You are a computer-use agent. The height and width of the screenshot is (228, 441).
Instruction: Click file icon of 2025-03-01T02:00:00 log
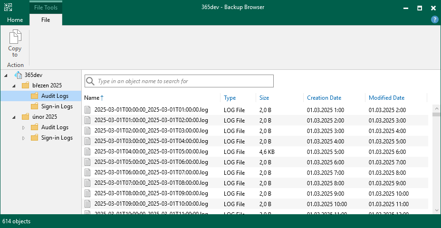88,131
